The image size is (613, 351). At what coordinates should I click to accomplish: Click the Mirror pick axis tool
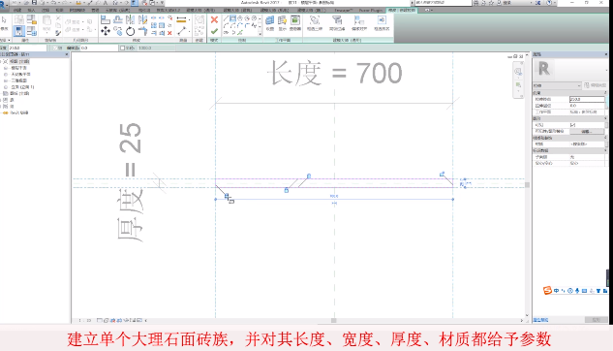click(x=130, y=19)
